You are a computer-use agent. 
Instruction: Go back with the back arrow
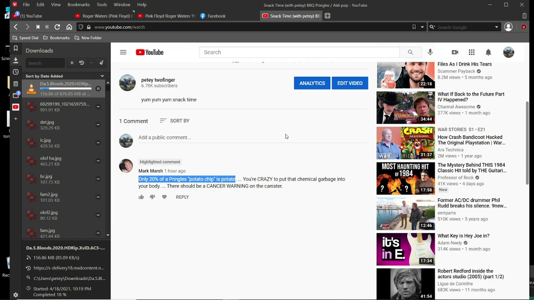point(15,27)
